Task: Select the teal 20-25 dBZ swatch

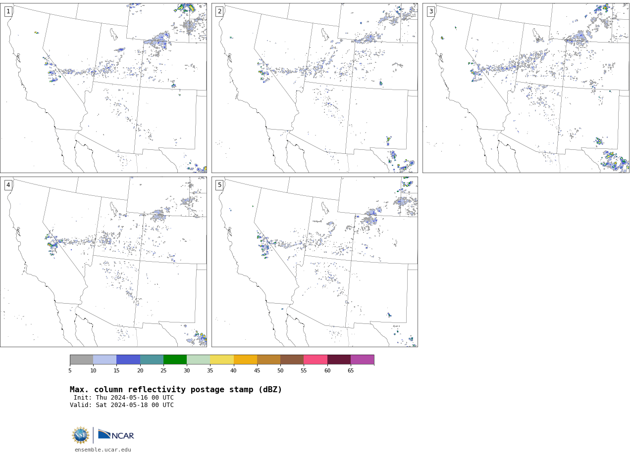Action: coord(152,360)
